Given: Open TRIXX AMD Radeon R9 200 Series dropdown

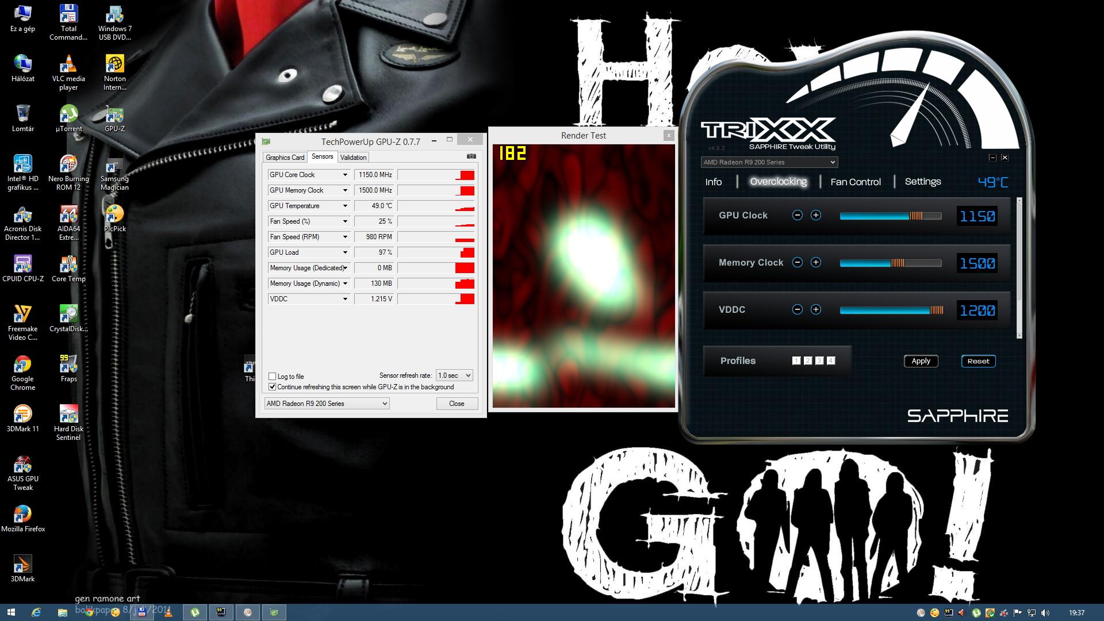Looking at the screenshot, I should (x=769, y=162).
